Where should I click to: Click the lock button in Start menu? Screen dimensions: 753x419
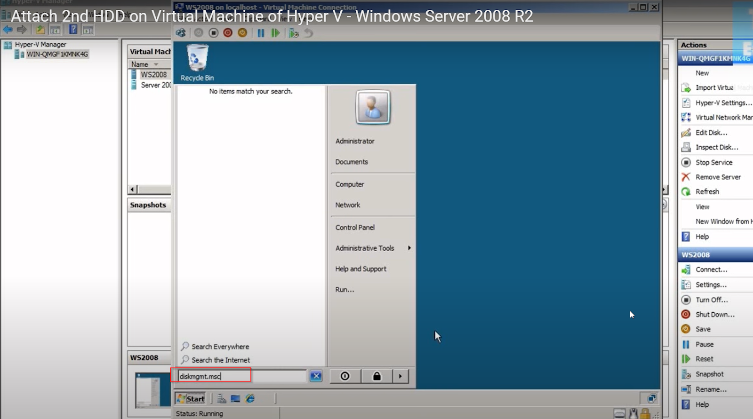pos(376,376)
